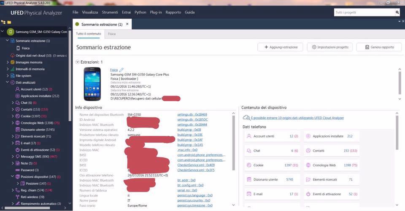The image size is (405, 211).
Task: Click Chat card icon in Dati telefono
Action: pyautogui.click(x=249, y=151)
